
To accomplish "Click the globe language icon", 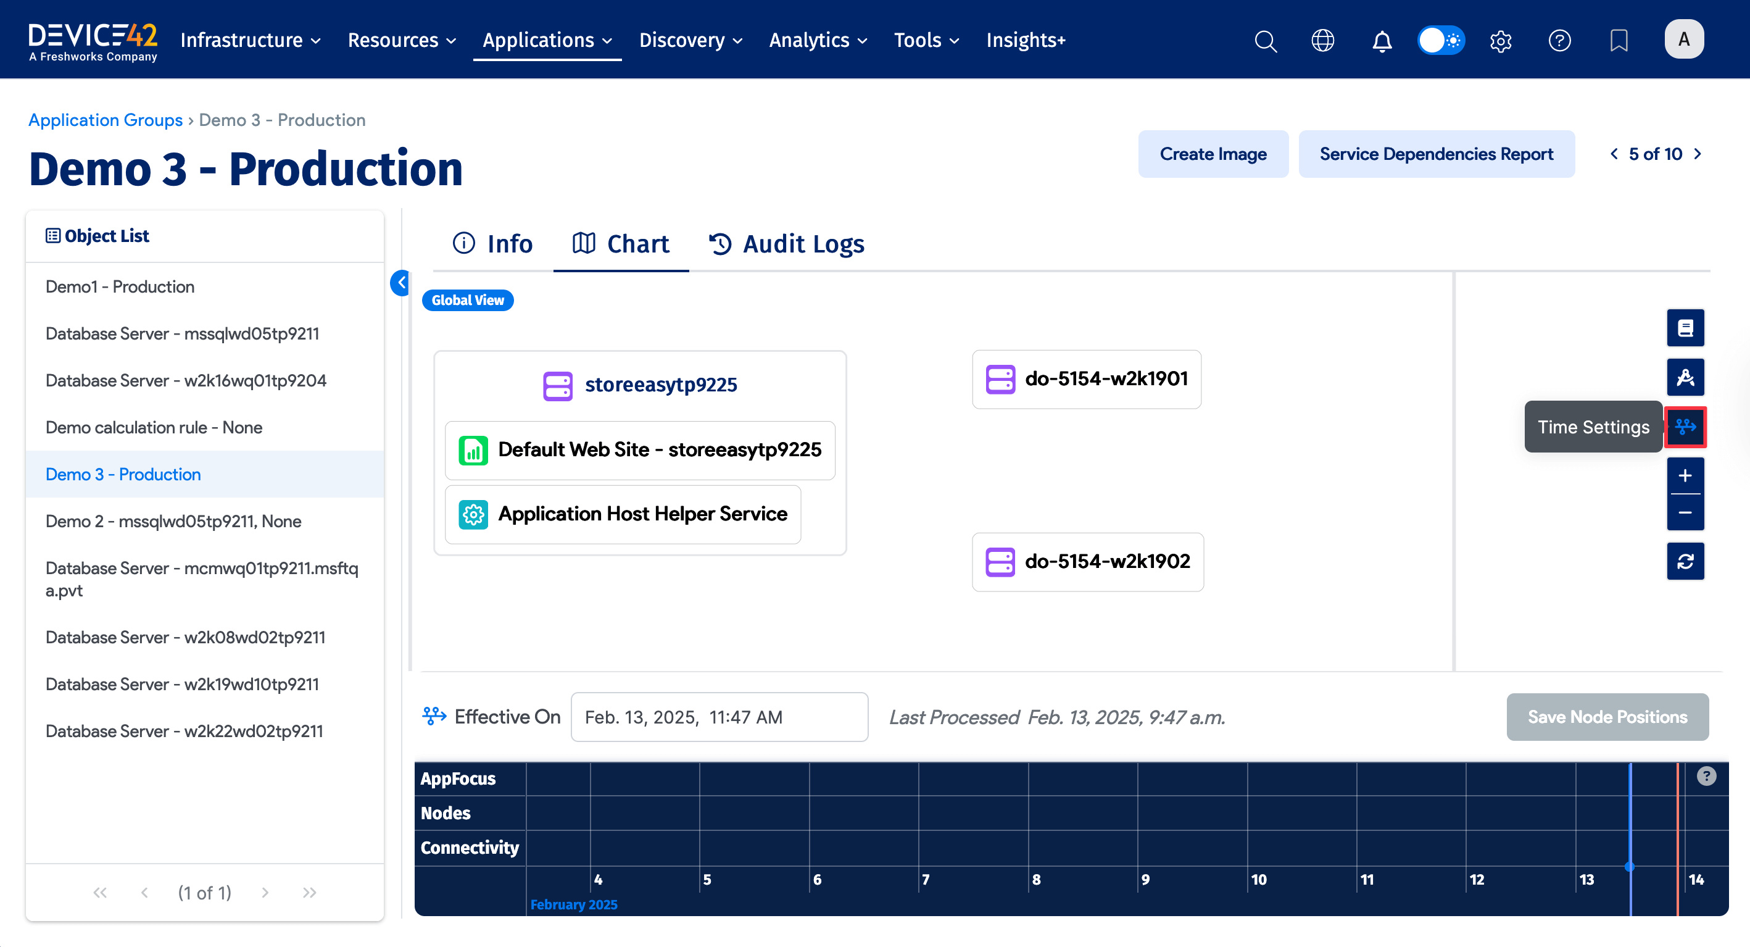I will 1322,41.
